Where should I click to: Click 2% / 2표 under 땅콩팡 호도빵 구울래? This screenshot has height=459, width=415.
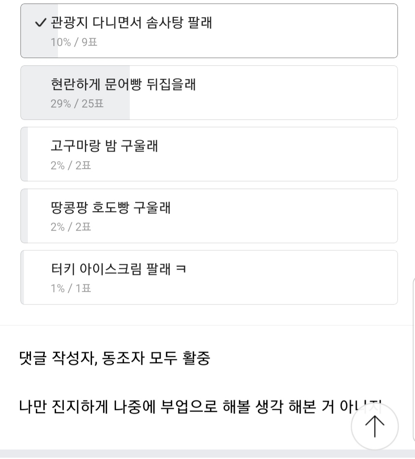71,227
